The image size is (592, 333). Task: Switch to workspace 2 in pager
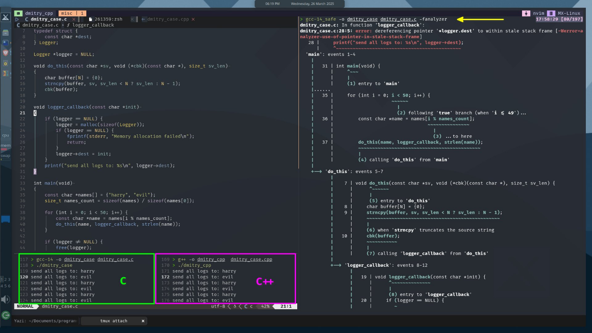[5, 280]
